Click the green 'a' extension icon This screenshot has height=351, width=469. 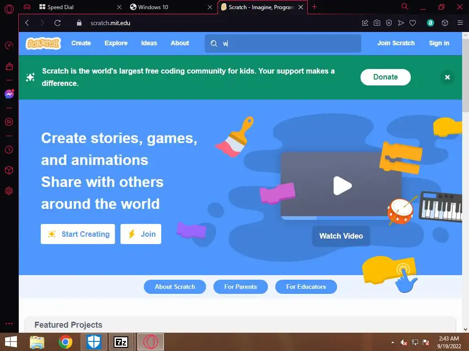[x=431, y=23]
